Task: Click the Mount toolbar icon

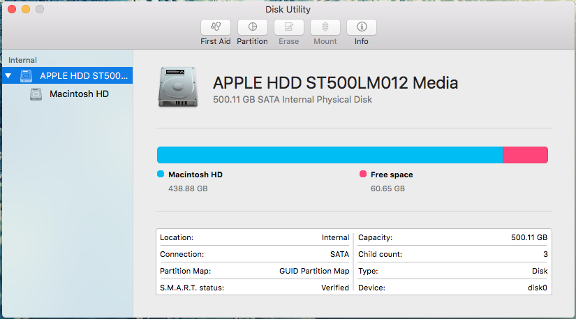Action: pyautogui.click(x=325, y=27)
